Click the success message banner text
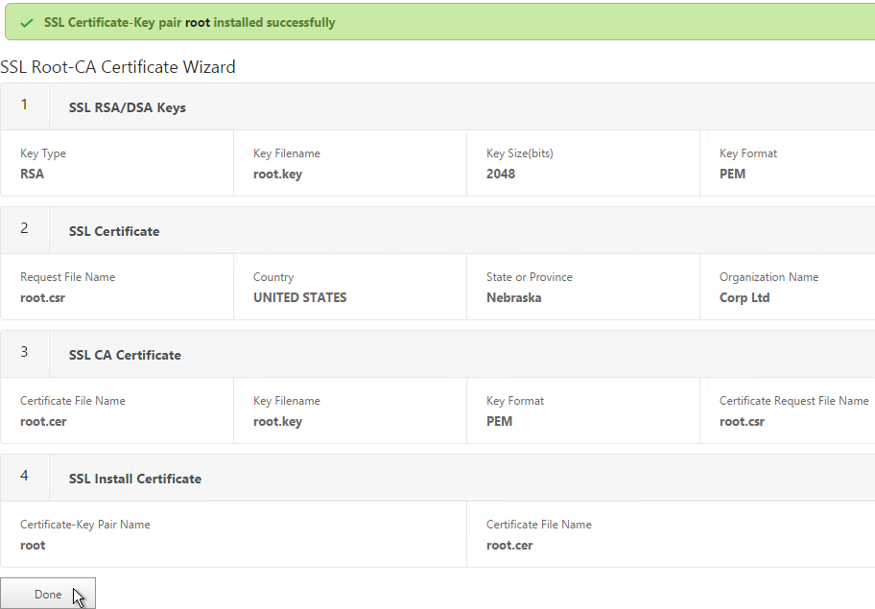875x609 pixels. [x=190, y=23]
